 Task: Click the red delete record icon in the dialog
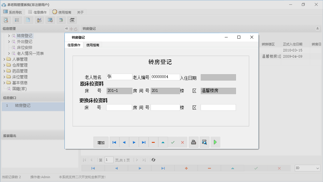(153, 142)
